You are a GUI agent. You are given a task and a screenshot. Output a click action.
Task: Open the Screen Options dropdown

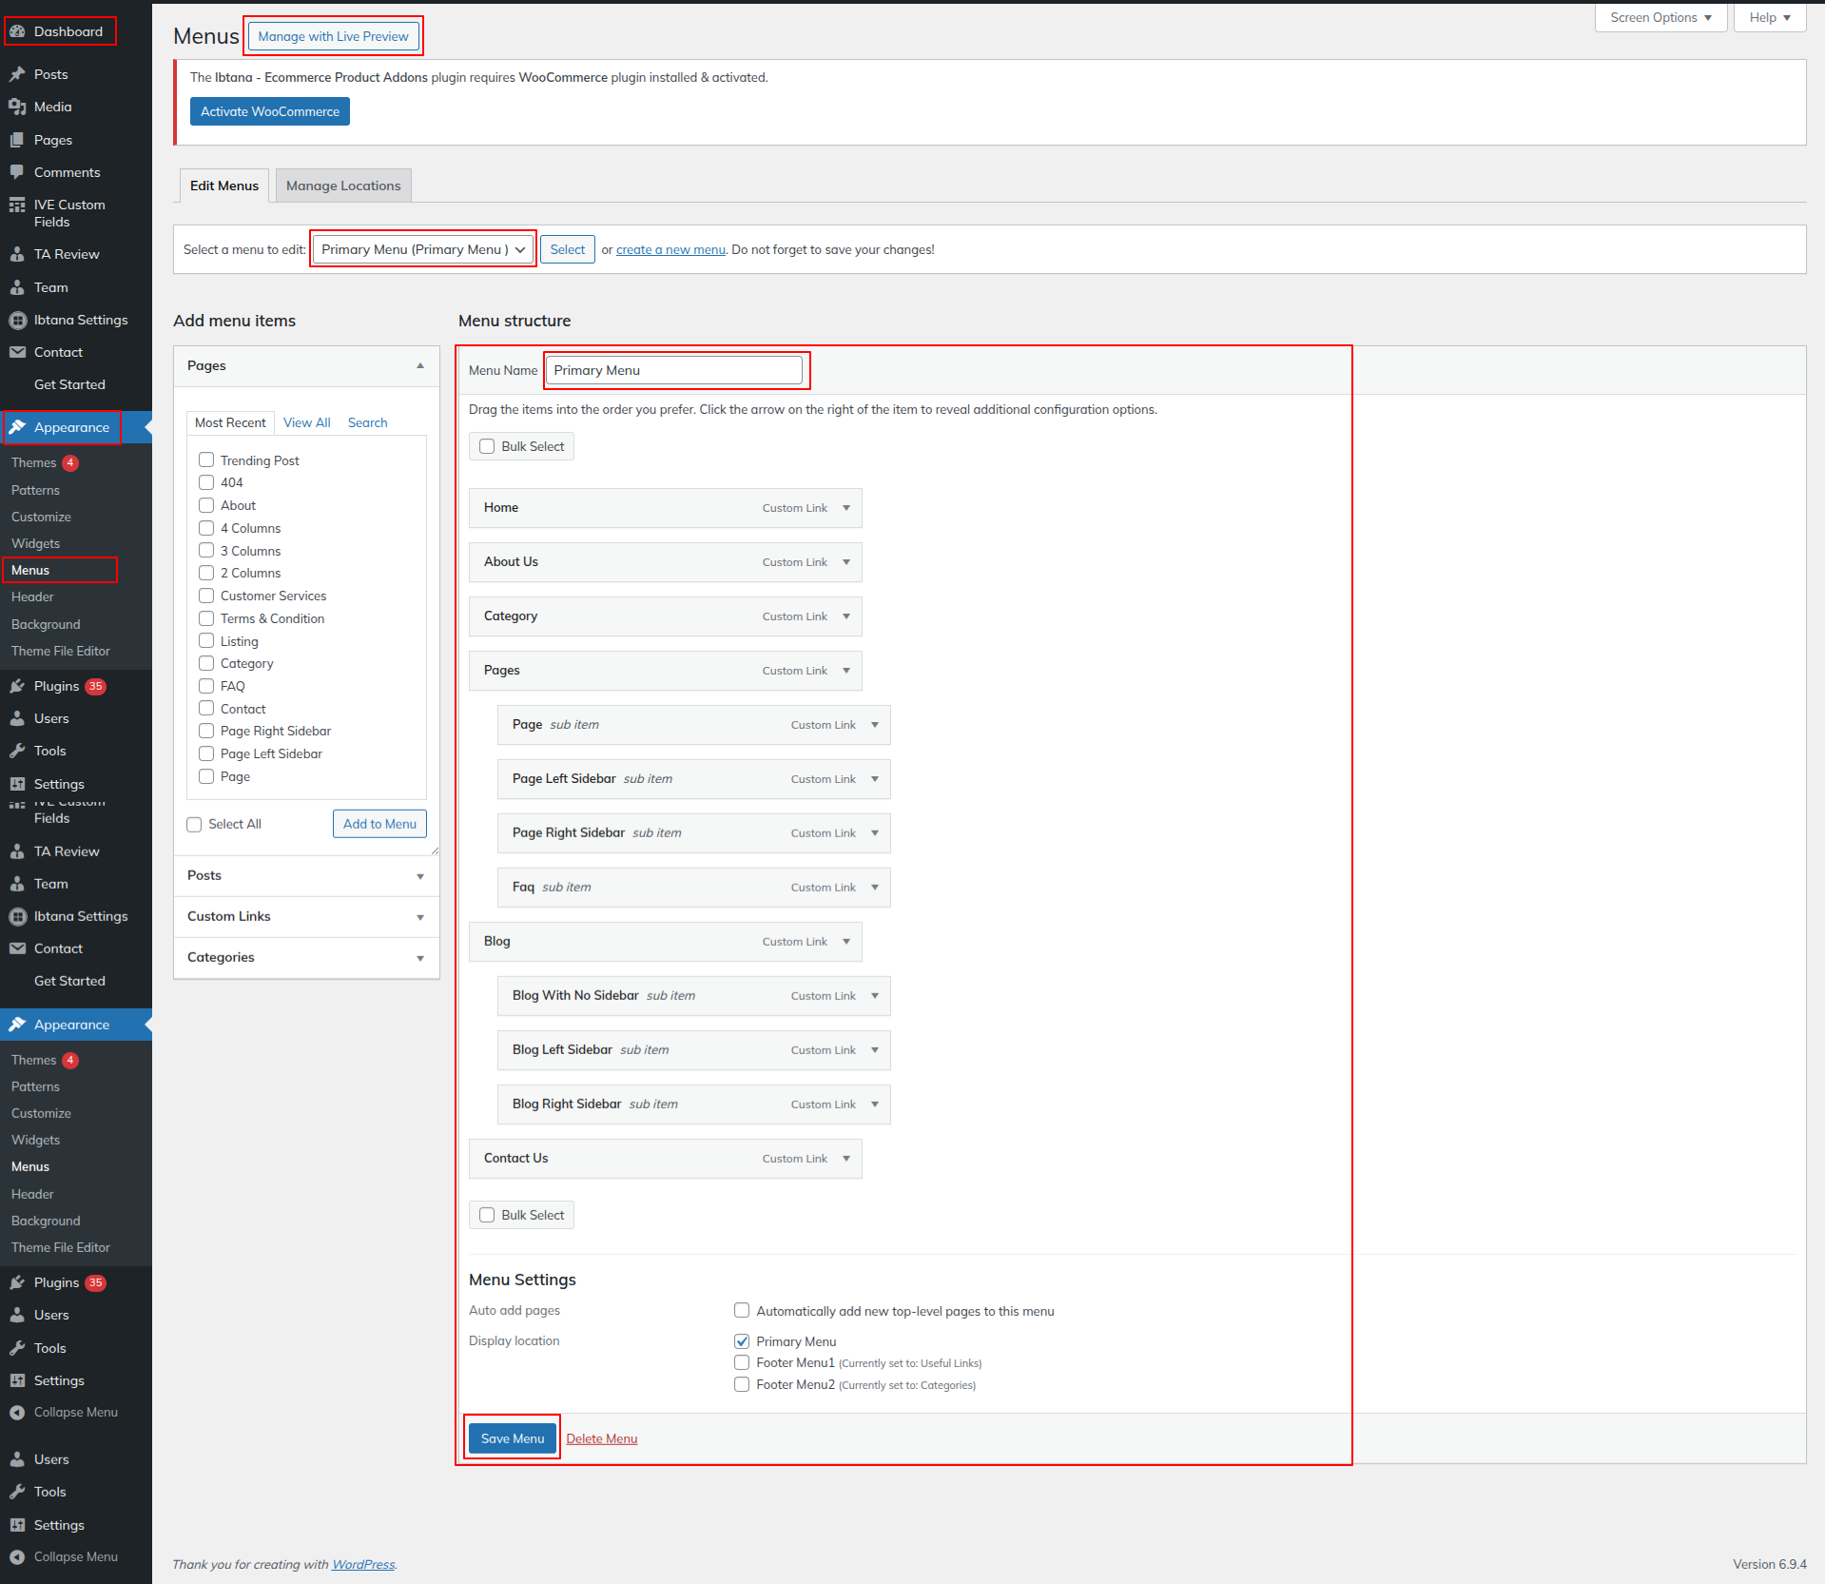[x=1660, y=18]
